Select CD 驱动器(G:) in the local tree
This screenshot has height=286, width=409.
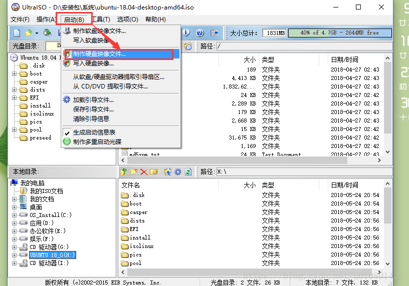pyautogui.click(x=49, y=247)
